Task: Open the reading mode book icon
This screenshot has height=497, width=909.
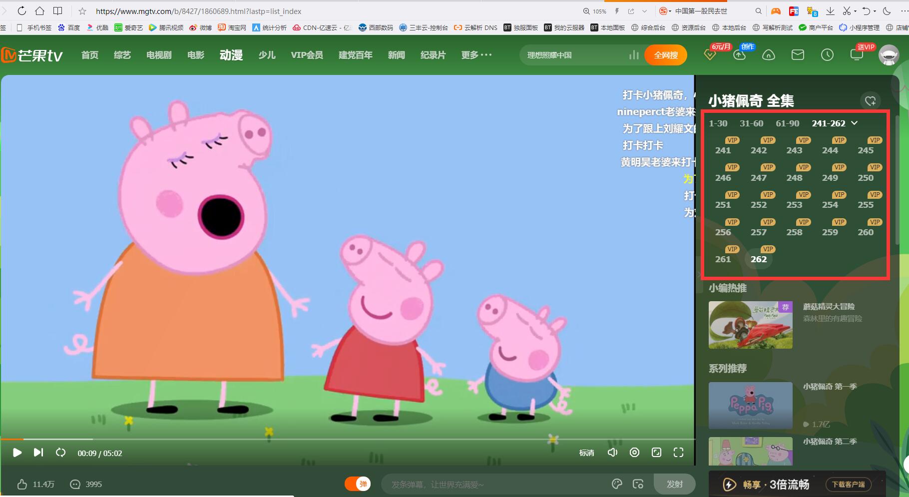Action: click(x=58, y=11)
